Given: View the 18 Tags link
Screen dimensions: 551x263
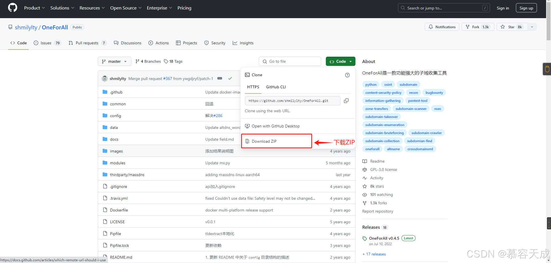Looking at the screenshot, I should [173, 61].
